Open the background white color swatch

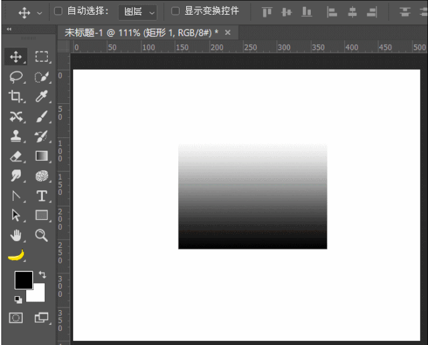38,295
